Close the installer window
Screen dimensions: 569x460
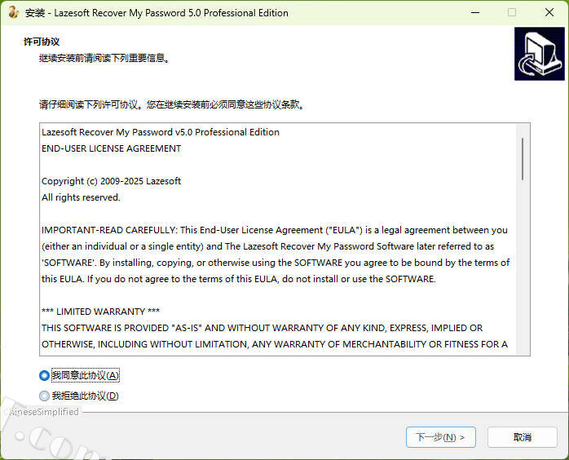click(549, 13)
